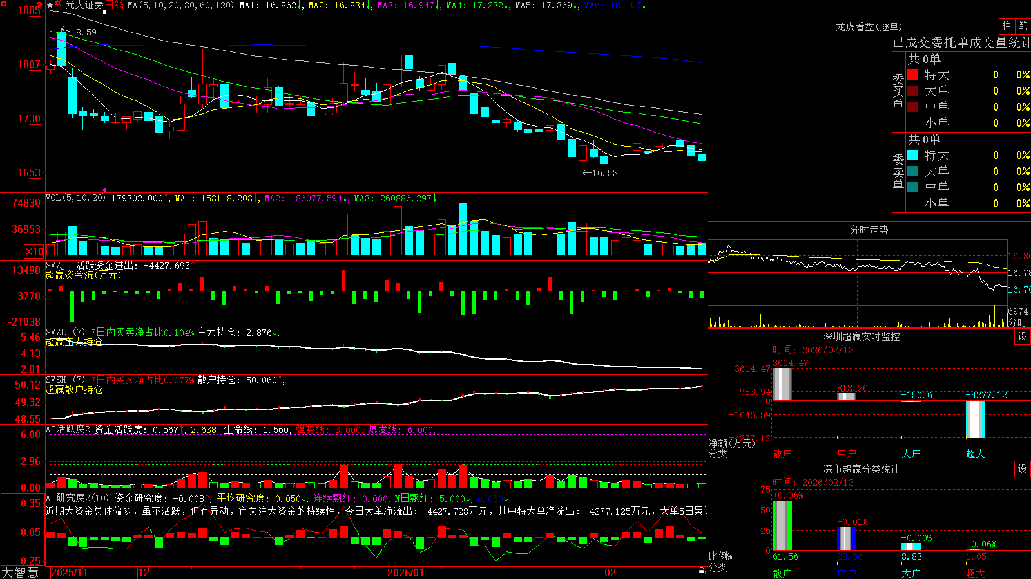Click the 柱 bar-view button in 龙虎看盘
This screenshot has height=579, width=1031.
click(x=1007, y=26)
